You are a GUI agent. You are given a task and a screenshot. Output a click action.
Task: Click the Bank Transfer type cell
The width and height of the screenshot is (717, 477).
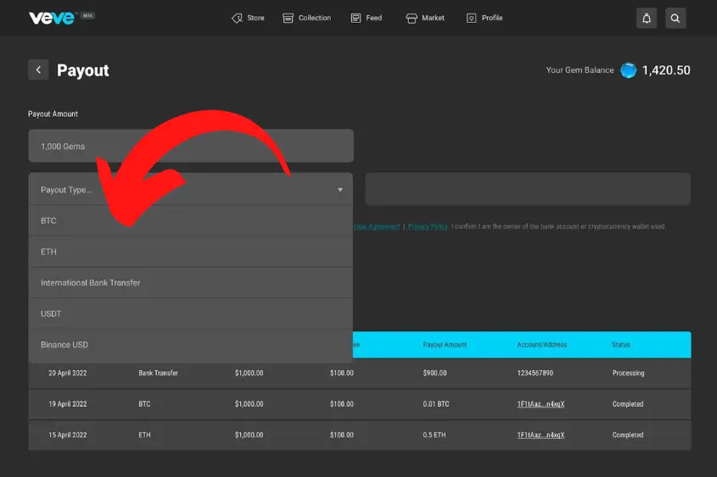[158, 373]
